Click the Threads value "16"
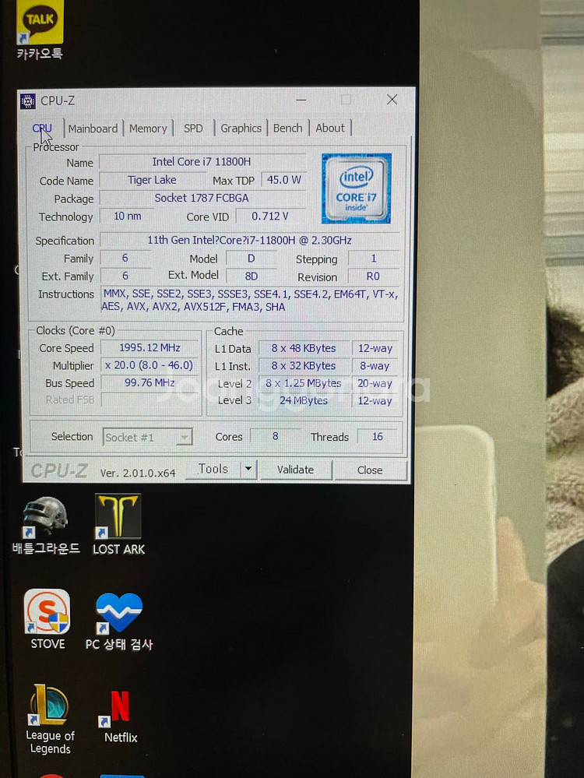Screen dimensions: 584x778 (x=378, y=437)
